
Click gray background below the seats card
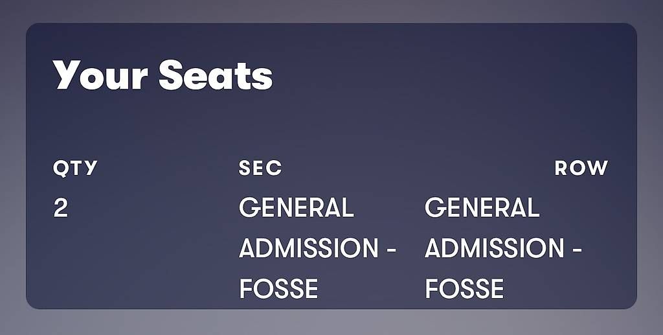tap(331, 322)
